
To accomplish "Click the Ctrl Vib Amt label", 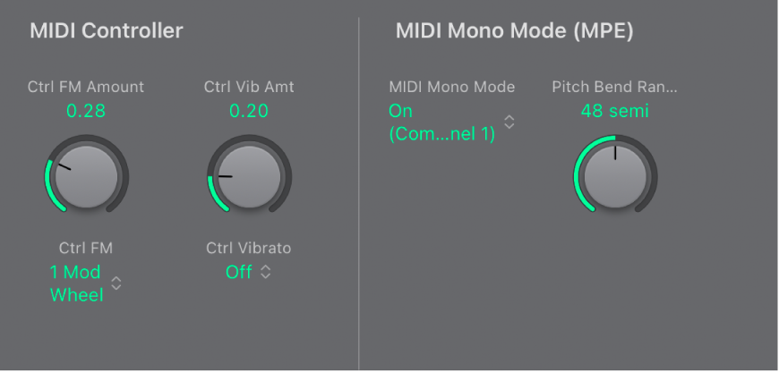I will (x=249, y=87).
